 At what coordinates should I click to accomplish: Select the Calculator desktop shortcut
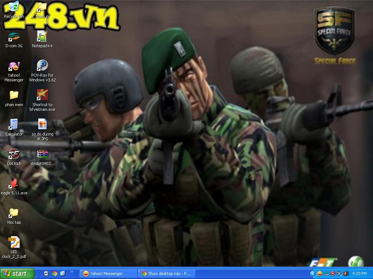(x=14, y=128)
